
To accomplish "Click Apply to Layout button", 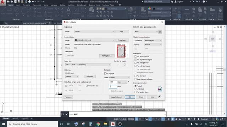I will [116, 97].
